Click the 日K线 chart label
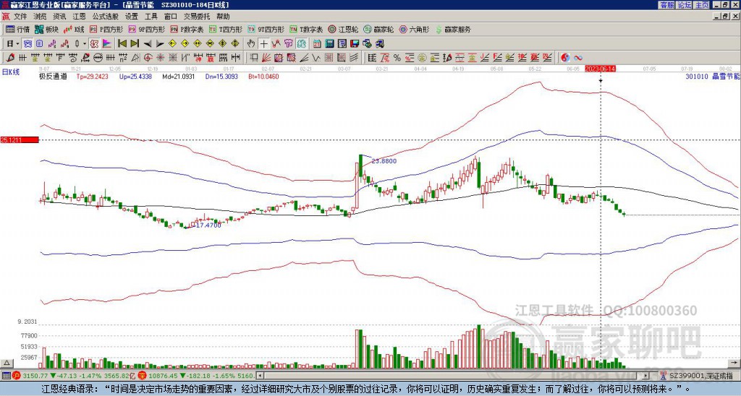 pos(10,72)
